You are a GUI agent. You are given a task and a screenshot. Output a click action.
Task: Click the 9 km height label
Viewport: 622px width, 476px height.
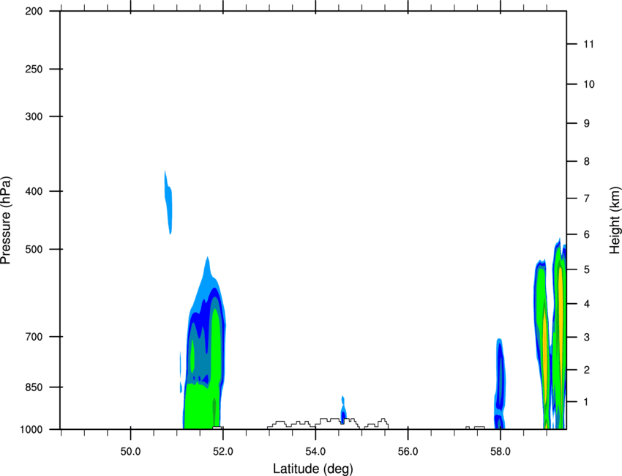[x=586, y=124]
